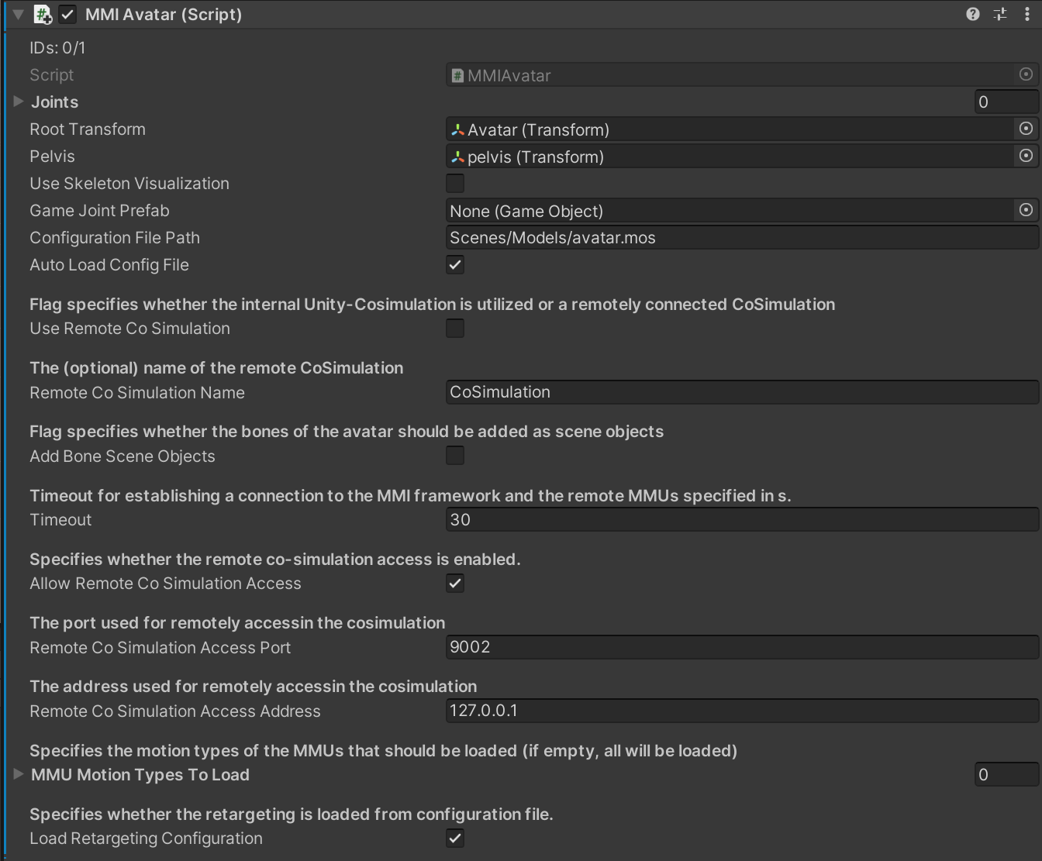Screen dimensions: 1042x861
Task: Click the Load Retargeting Configuration label
Action: tap(146, 838)
